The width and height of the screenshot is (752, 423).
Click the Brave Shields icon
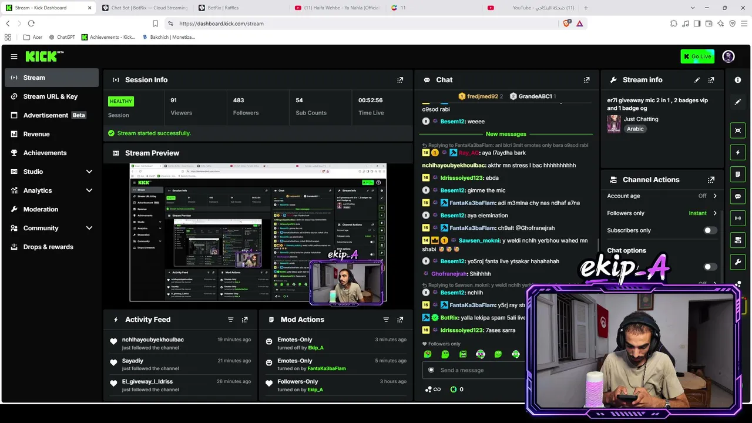(566, 23)
